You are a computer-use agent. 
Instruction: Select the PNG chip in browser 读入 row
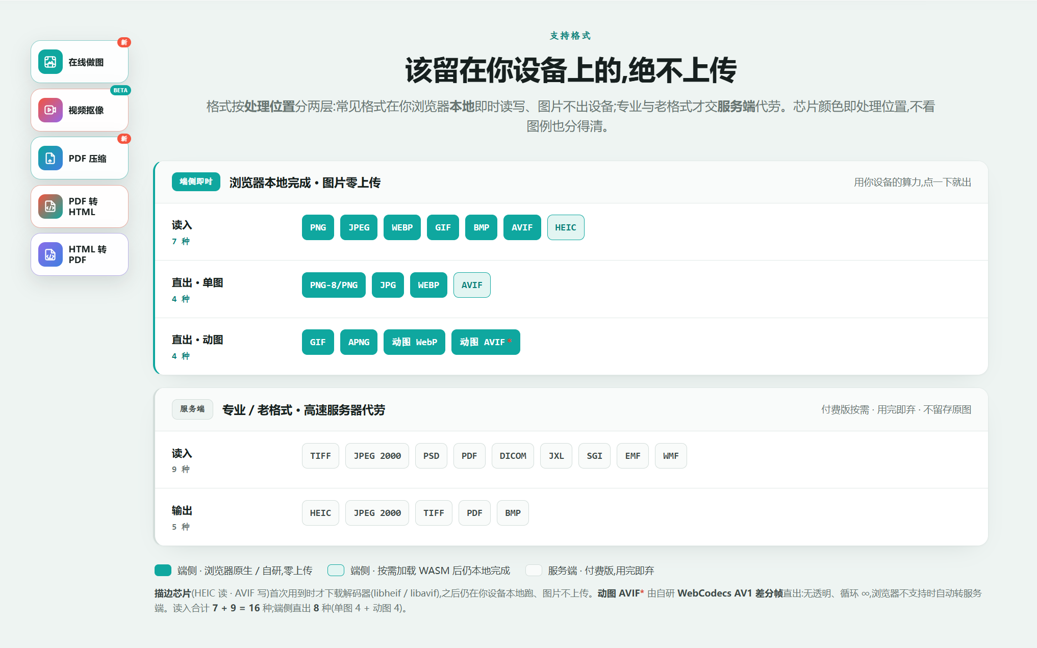point(318,227)
